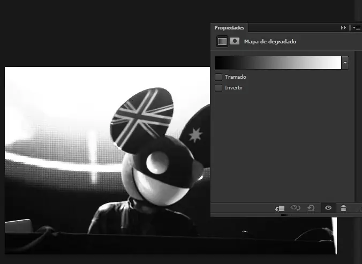Image resolution: width=362 pixels, height=264 pixels.
Task: Open the gradient editor from gradient bar
Action: click(278, 63)
